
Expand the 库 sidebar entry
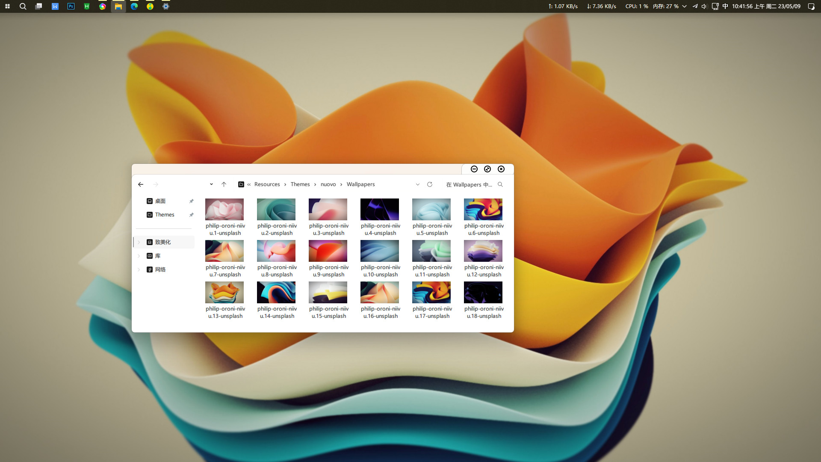click(139, 256)
